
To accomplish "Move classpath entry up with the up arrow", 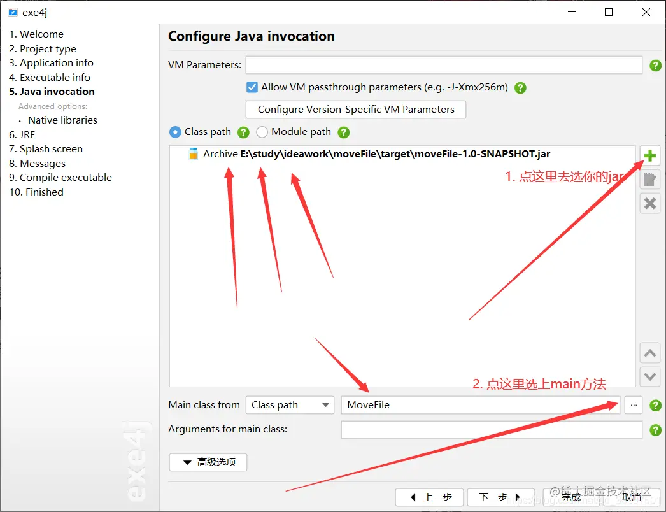I will point(650,353).
